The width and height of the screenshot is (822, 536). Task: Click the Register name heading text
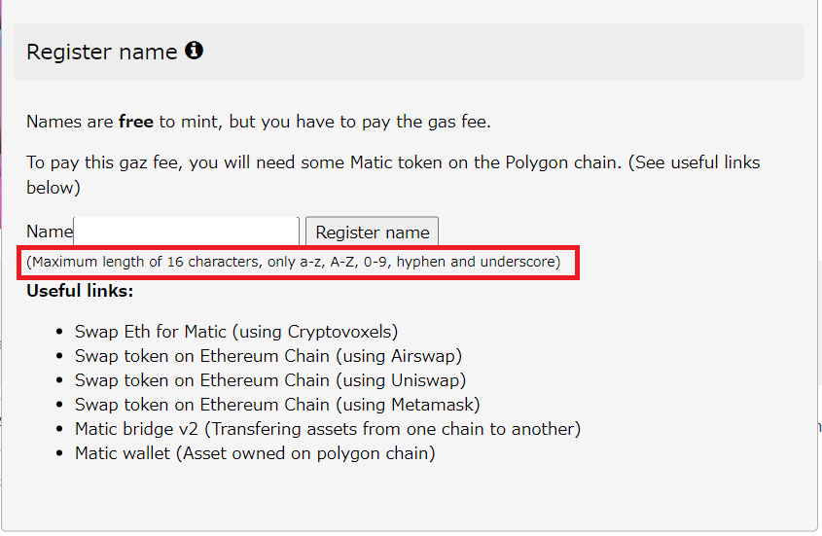pos(102,52)
